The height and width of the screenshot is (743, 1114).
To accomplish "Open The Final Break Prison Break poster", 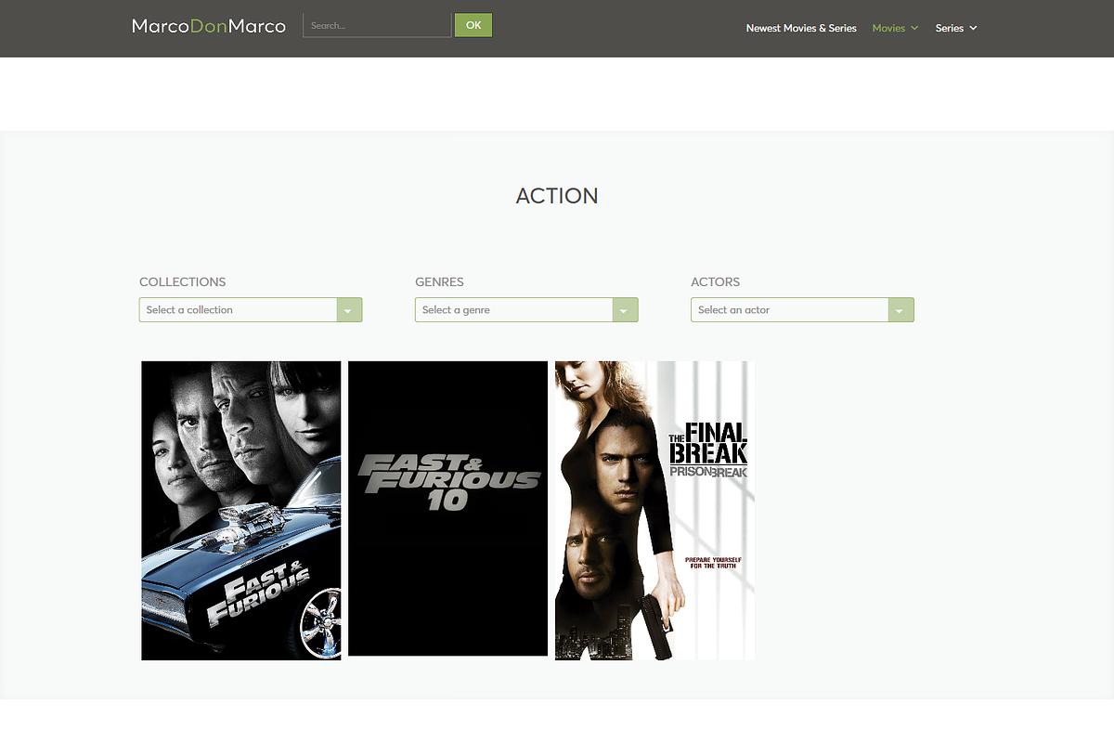I will point(654,511).
